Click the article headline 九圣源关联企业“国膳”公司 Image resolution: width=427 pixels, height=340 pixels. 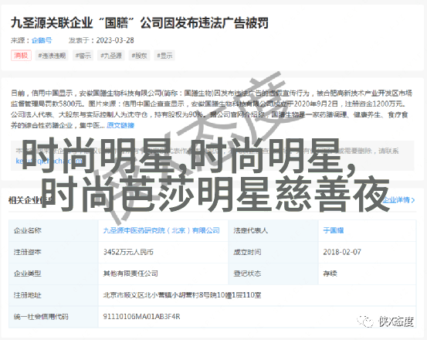140,23
